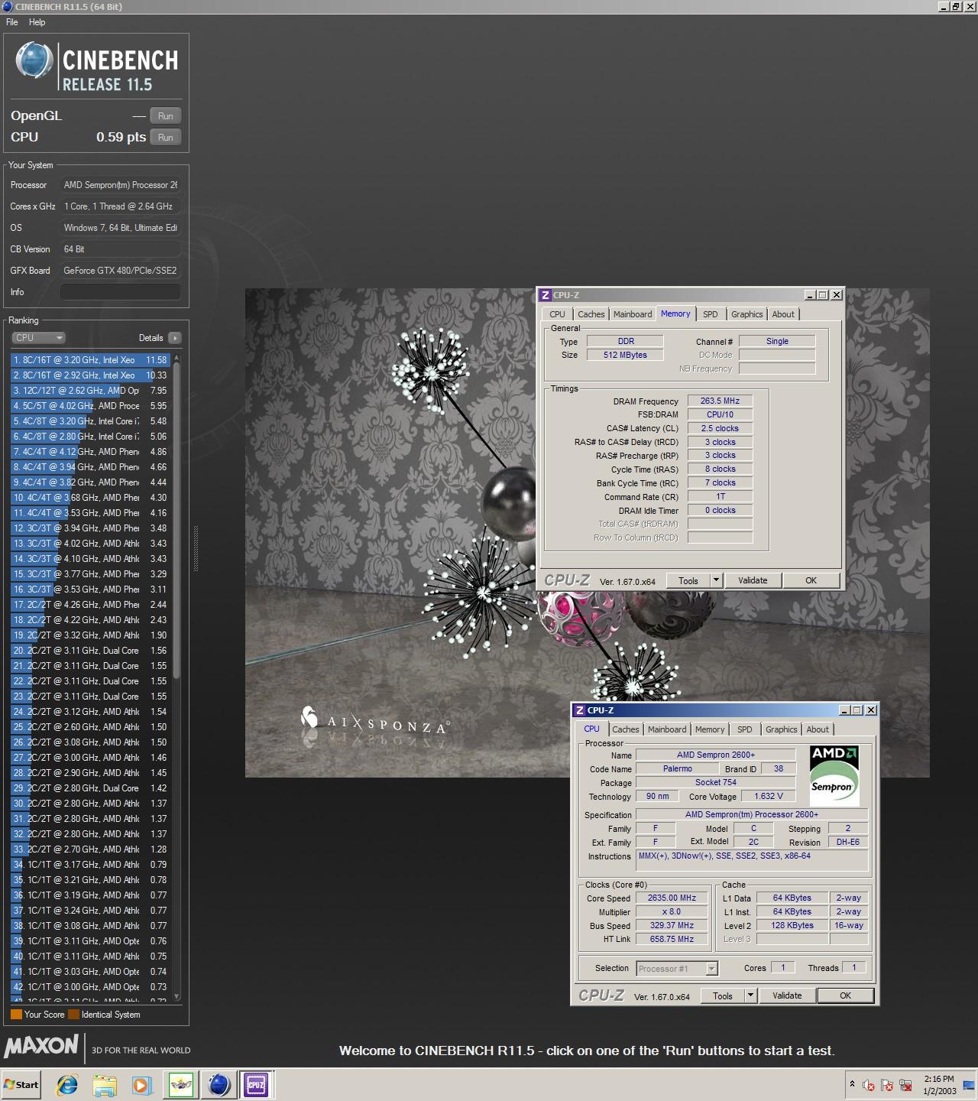Switch to CPU-Z taskbar button
Viewport: 978px width, 1101px height.
click(255, 1084)
